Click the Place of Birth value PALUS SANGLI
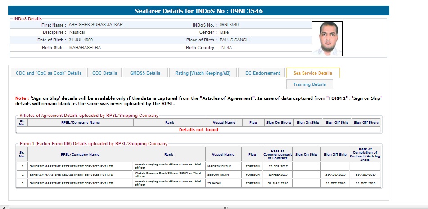 pyautogui.click(x=234, y=40)
